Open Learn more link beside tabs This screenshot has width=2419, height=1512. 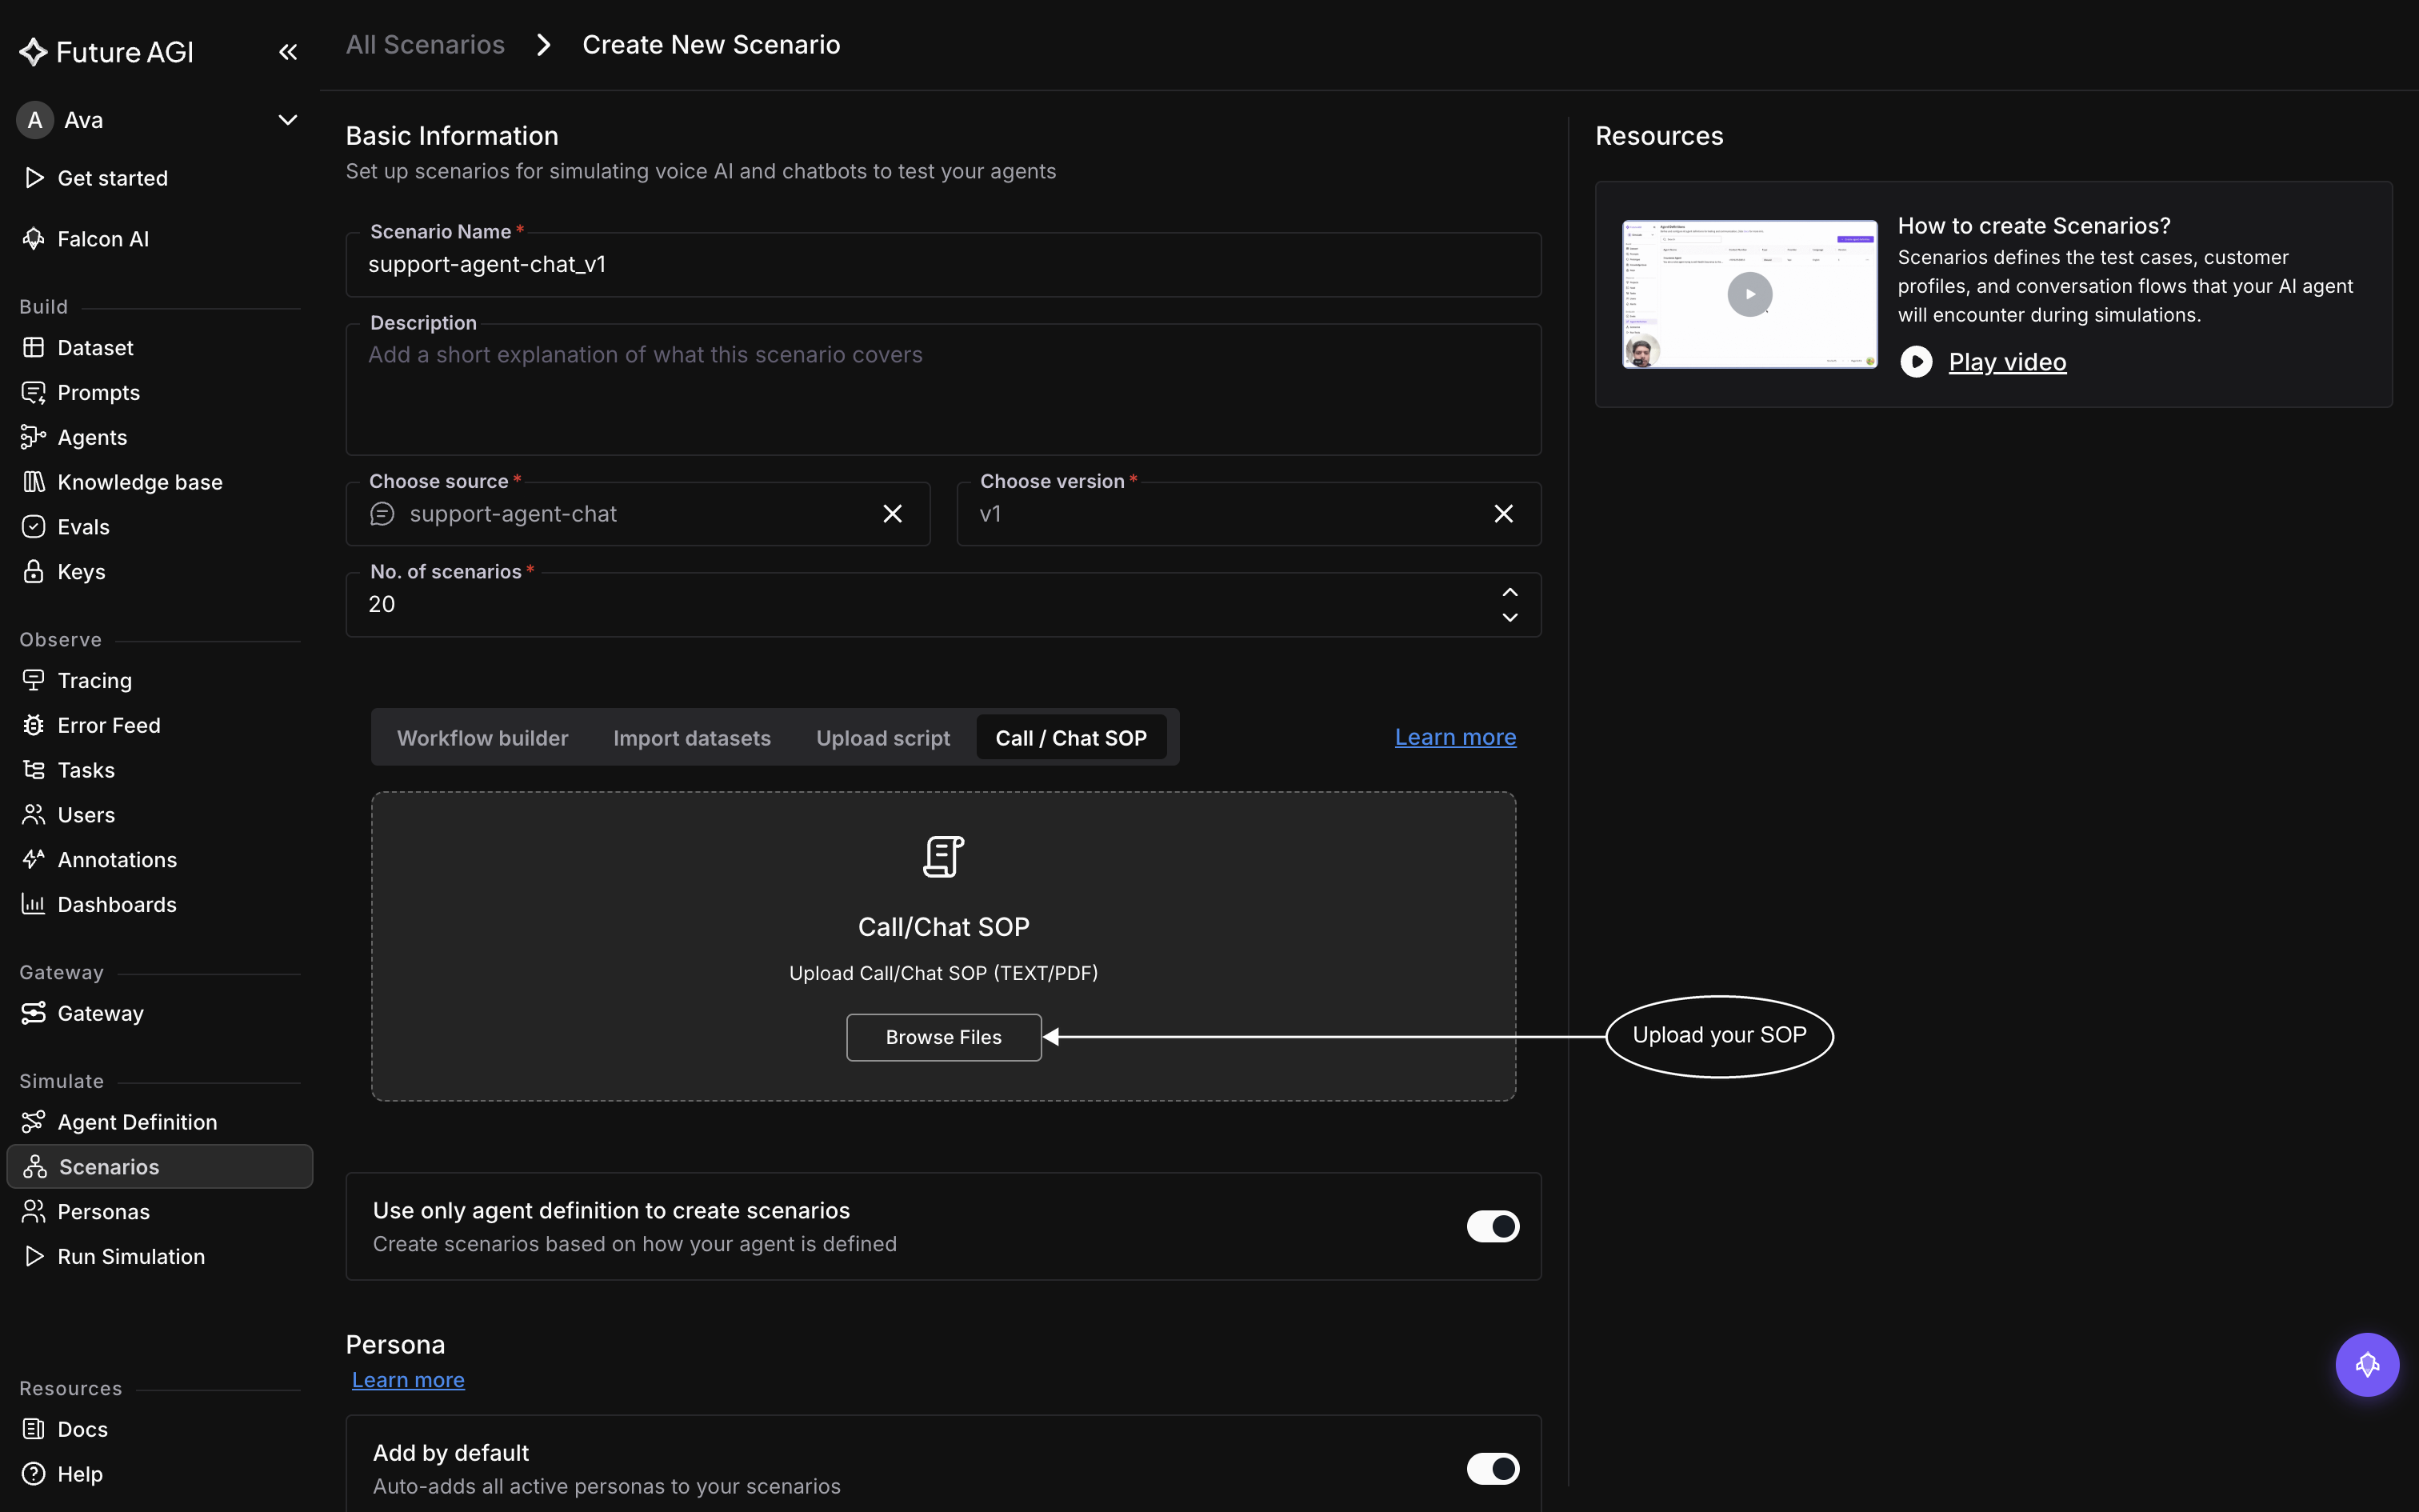click(1455, 738)
